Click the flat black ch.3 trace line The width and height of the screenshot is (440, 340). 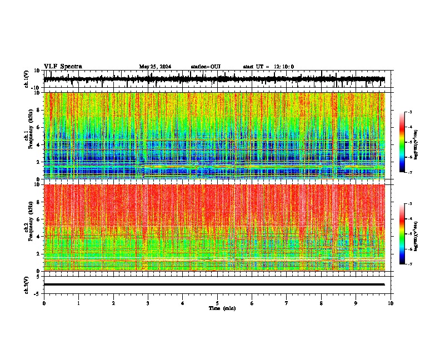click(214, 284)
